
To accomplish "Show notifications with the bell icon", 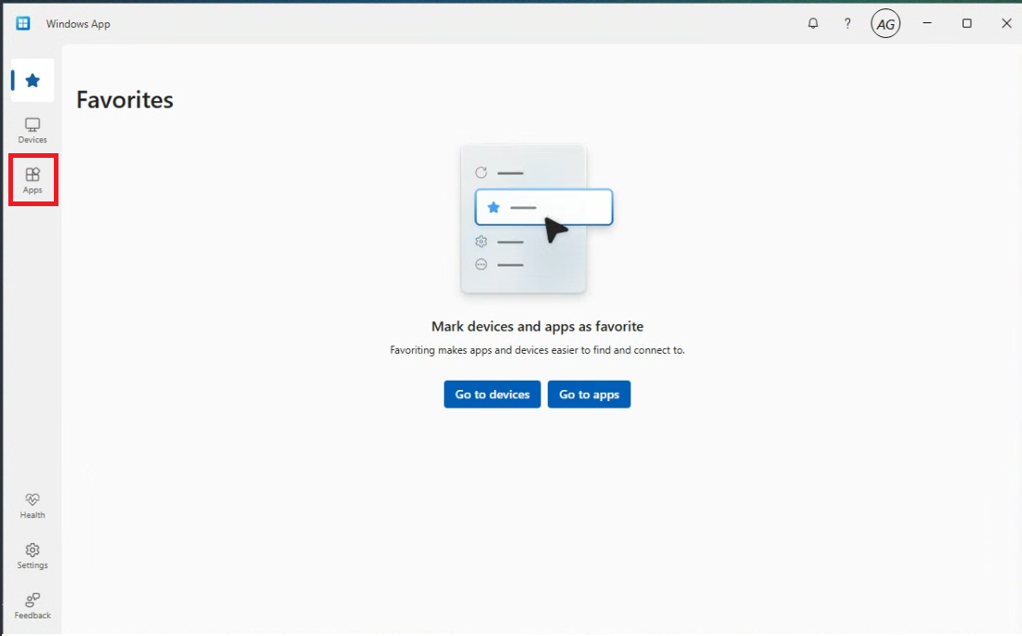I will (x=813, y=24).
